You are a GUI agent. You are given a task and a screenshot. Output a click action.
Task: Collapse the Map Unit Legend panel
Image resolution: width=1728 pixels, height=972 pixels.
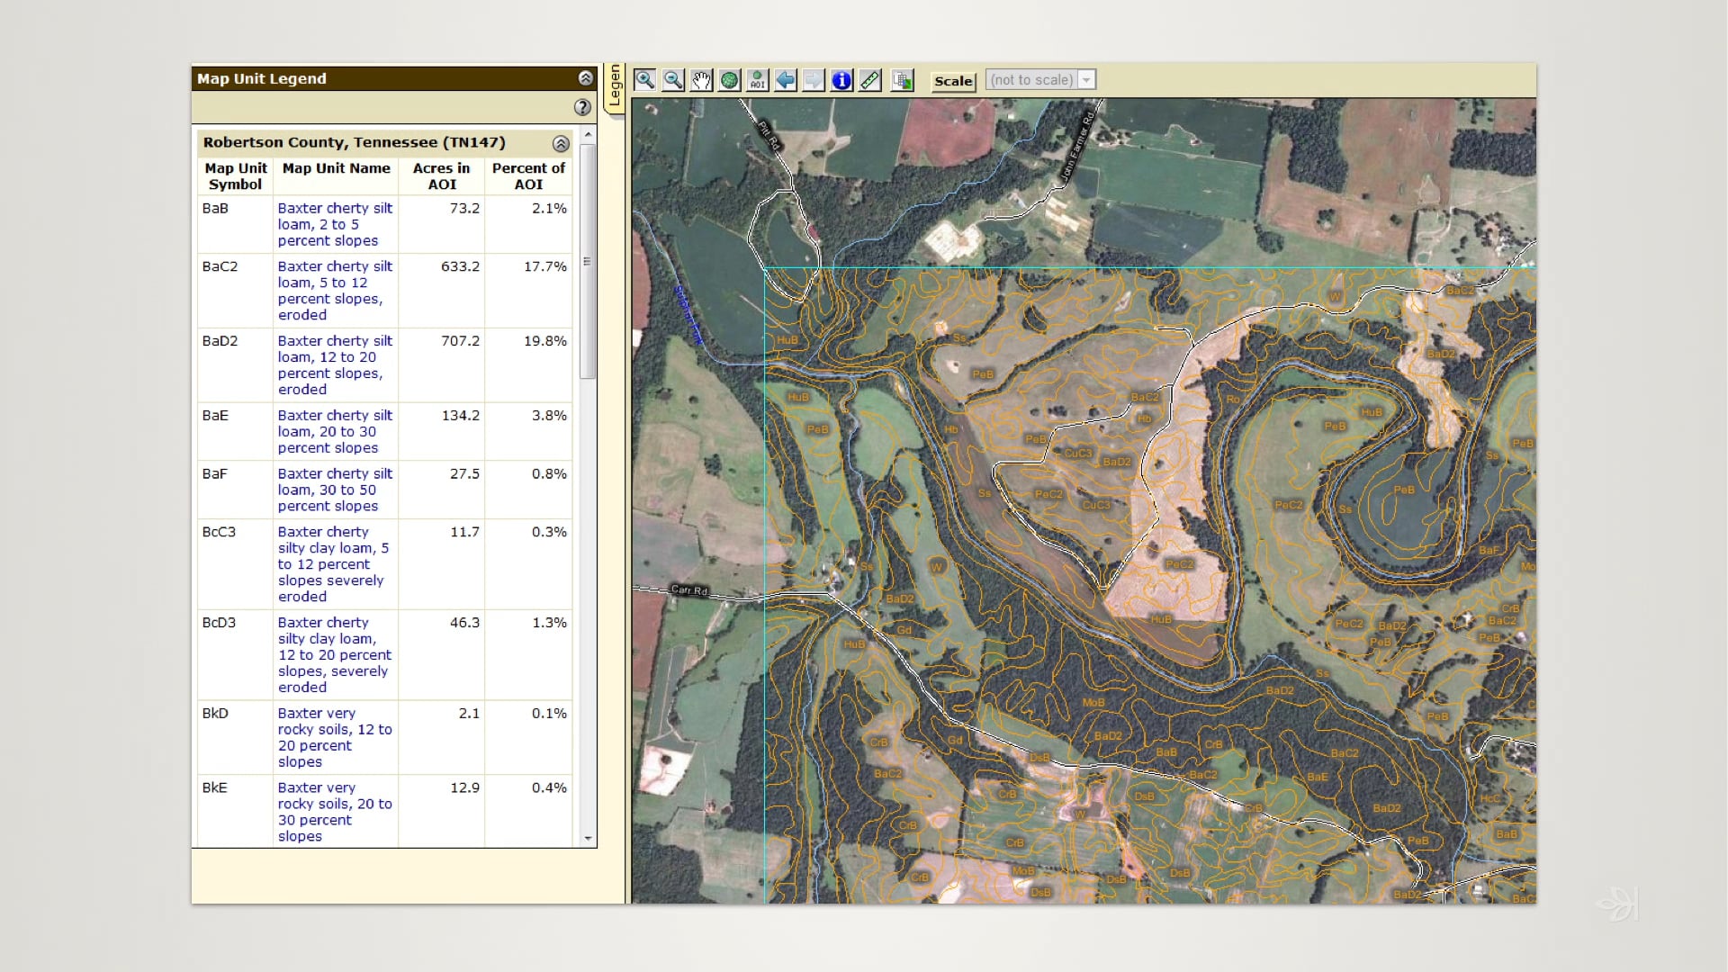coord(586,78)
